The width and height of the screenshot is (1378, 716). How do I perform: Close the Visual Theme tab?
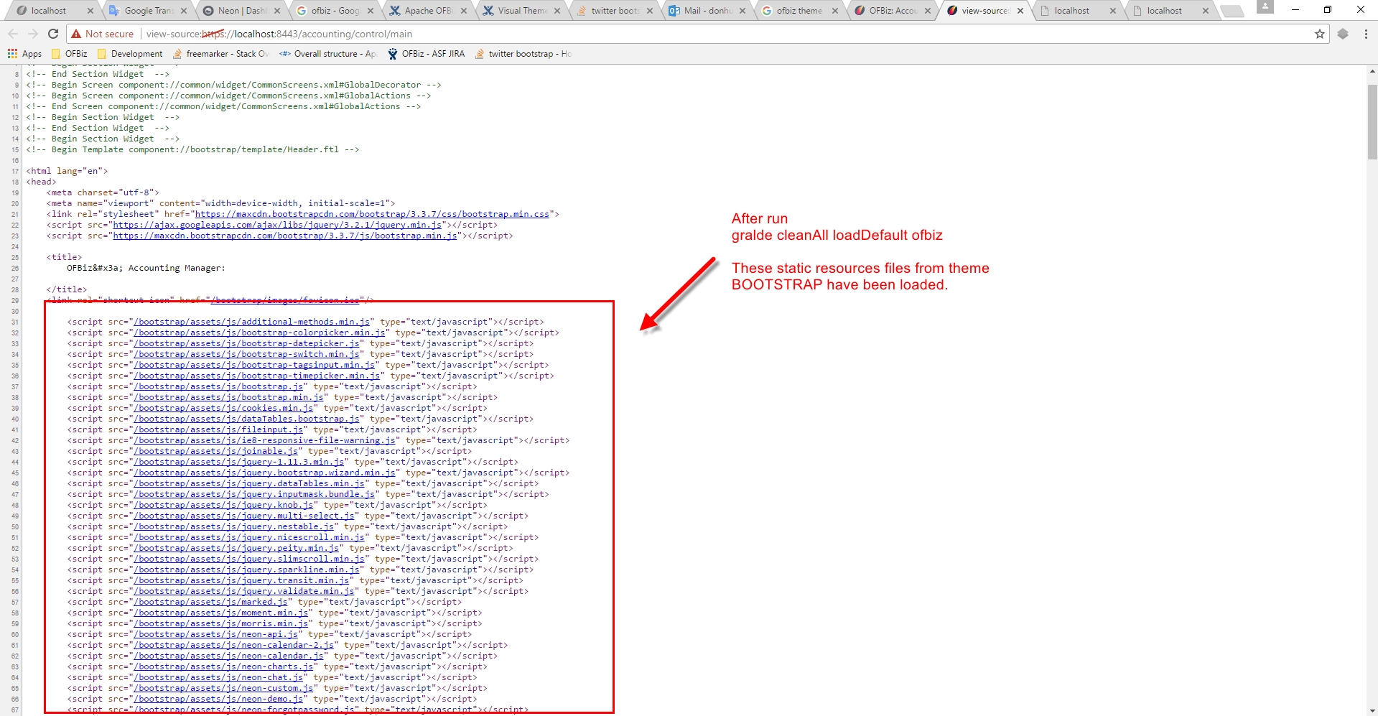tap(557, 11)
